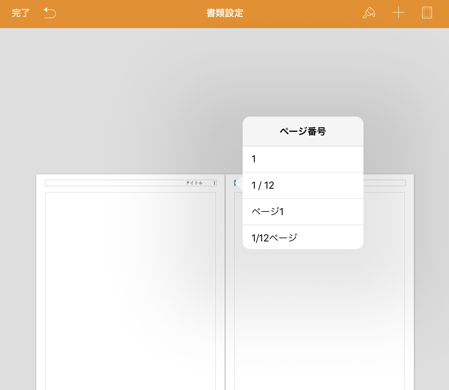
Task: Tap the 完了 (Done) button
Action: [21, 13]
